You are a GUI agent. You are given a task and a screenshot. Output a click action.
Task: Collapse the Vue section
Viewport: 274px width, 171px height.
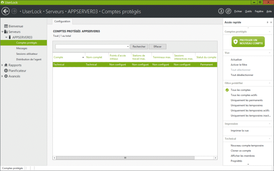click(270, 53)
